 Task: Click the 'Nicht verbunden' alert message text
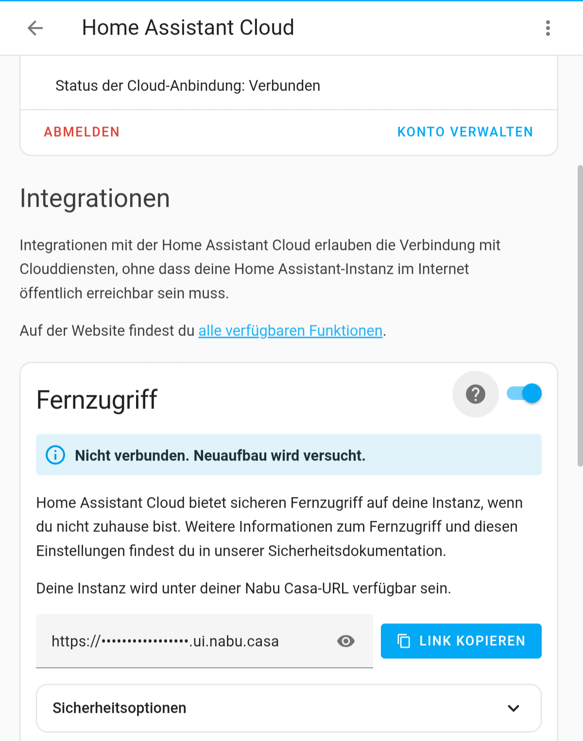[220, 456]
